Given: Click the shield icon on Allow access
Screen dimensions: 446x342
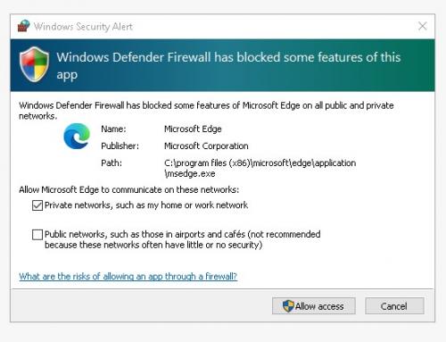Looking at the screenshot, I should pyautogui.click(x=288, y=306).
